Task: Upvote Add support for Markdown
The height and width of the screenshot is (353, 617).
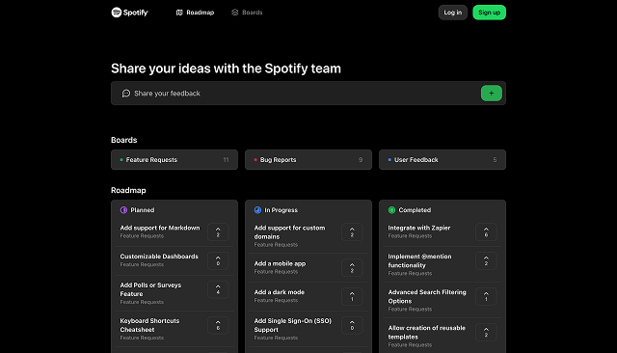Action: (x=218, y=232)
